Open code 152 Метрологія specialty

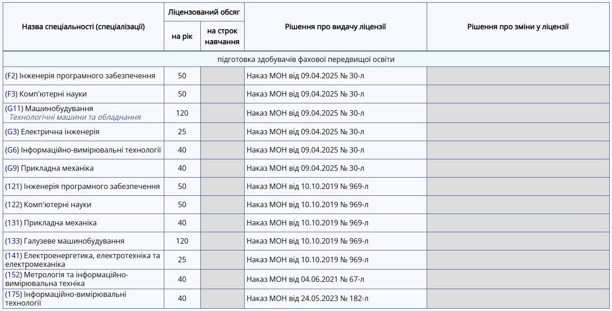(14, 275)
